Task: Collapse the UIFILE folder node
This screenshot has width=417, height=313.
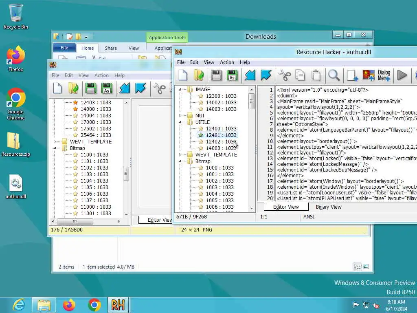Action: click(180, 122)
